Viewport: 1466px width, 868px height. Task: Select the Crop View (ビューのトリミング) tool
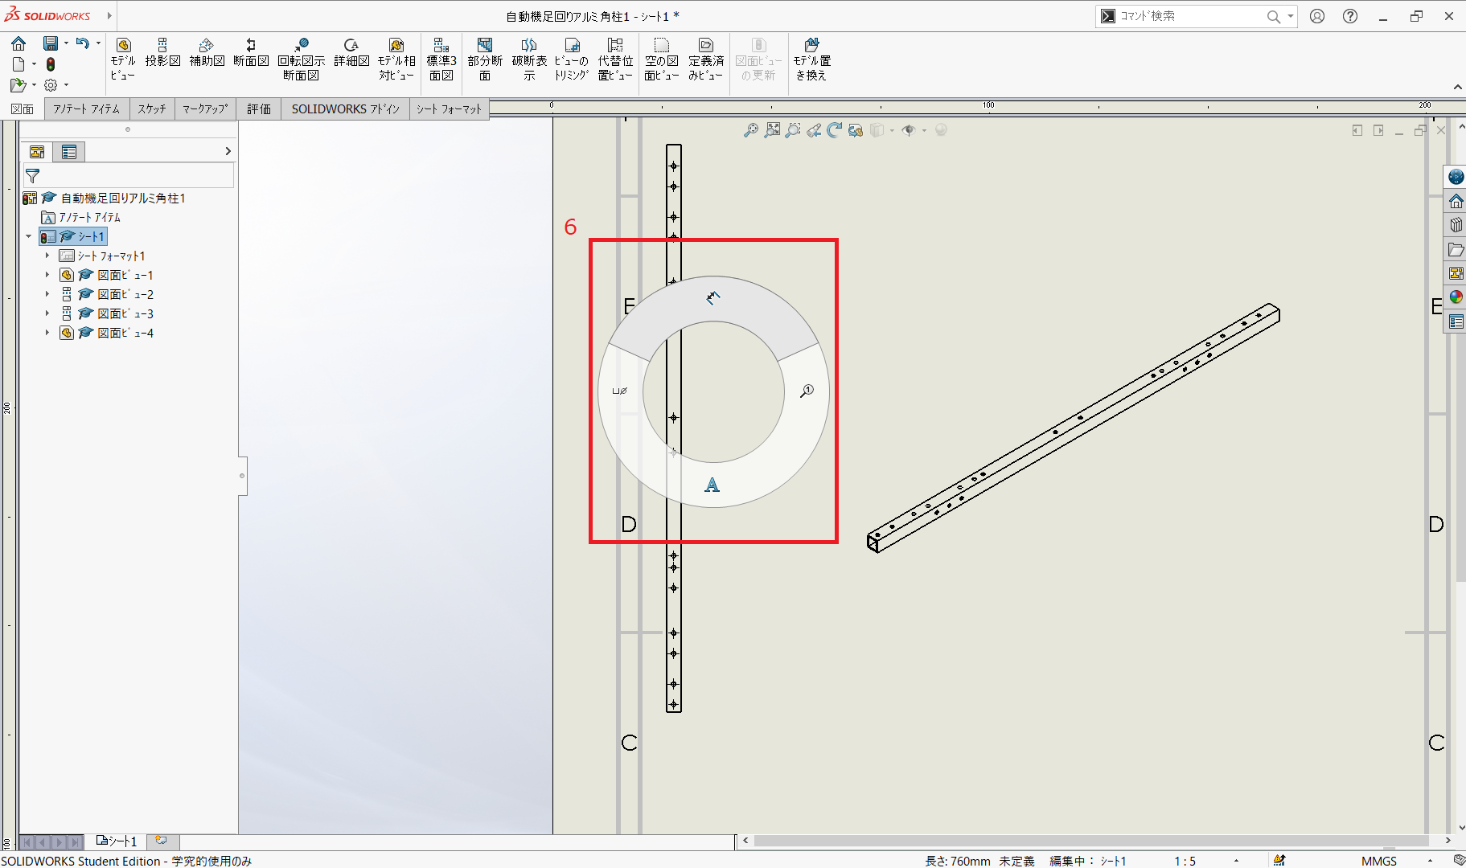pos(572,59)
